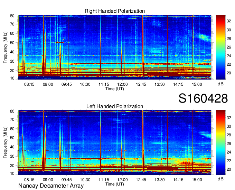Click the 14:15 tick on lower time axis
The image size is (235, 190).
click(178, 180)
